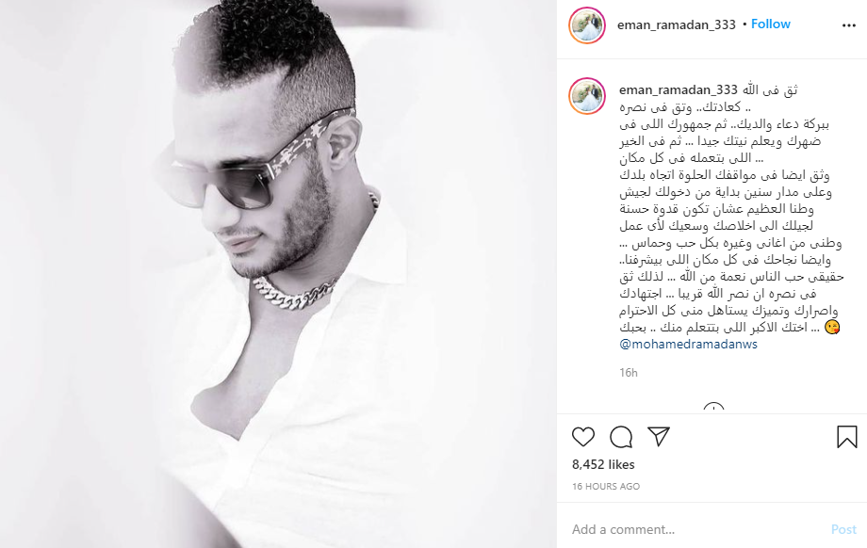
Task: Open the @mohamedramadanws mention link
Action: (688, 345)
